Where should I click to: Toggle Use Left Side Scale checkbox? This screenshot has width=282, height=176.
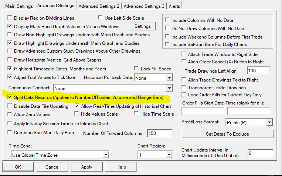click(x=101, y=17)
